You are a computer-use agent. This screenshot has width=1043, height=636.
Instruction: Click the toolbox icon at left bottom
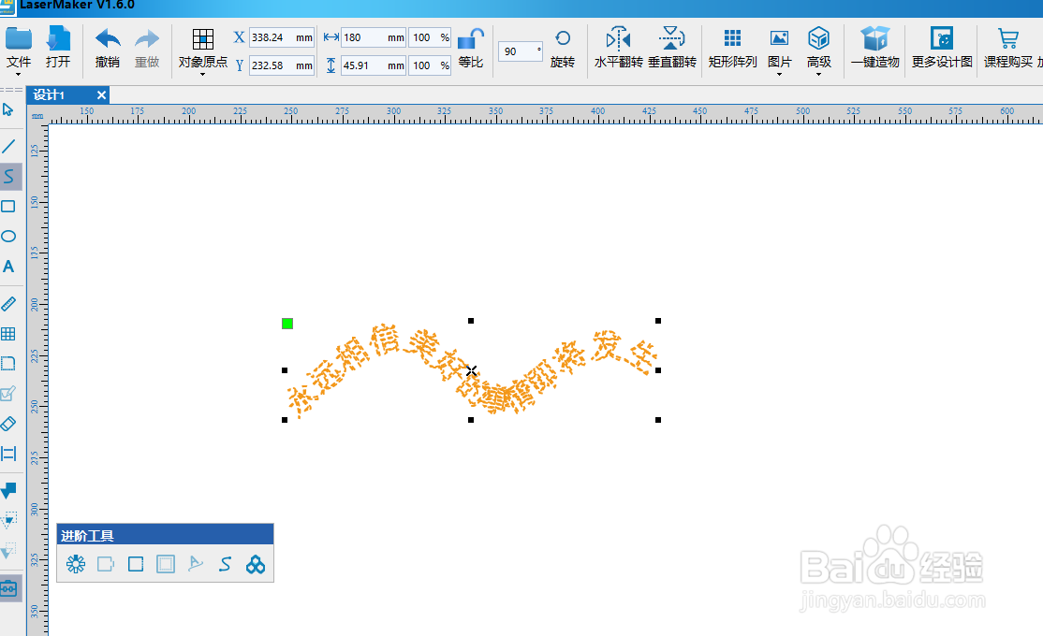tap(8, 588)
